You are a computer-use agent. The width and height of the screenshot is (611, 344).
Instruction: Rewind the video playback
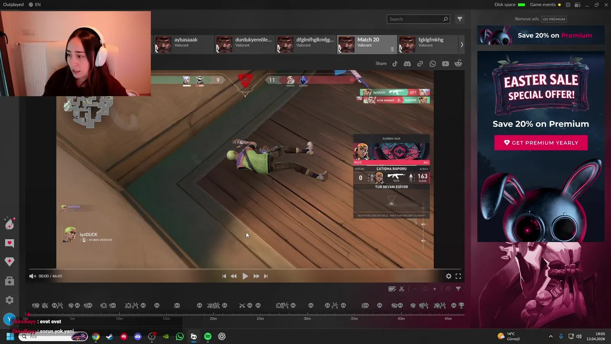point(233,276)
